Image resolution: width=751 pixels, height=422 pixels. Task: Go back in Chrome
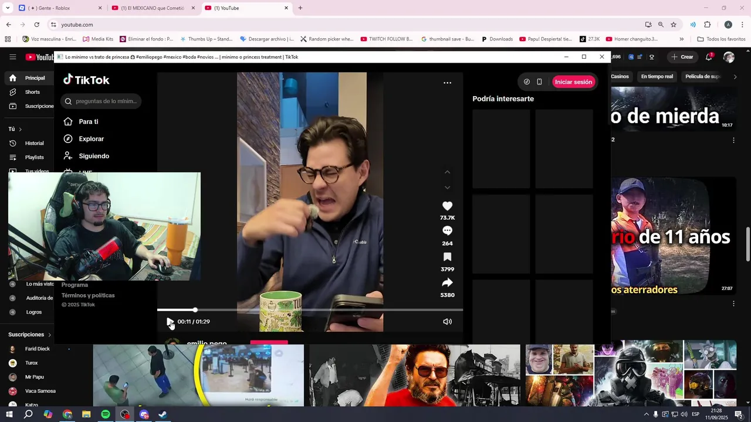tap(8, 25)
